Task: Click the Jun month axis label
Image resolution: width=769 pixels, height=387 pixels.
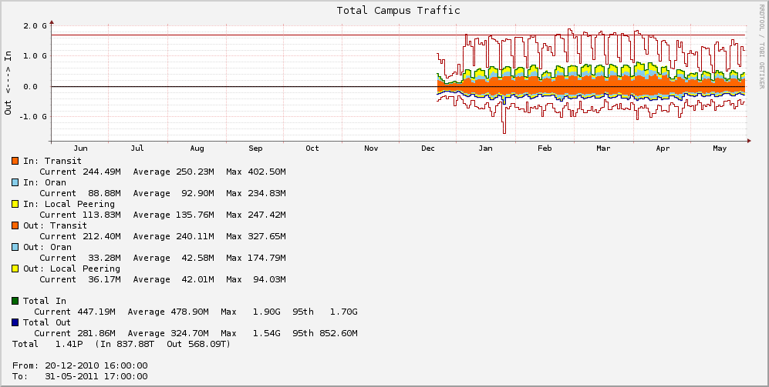Action: 80,148
